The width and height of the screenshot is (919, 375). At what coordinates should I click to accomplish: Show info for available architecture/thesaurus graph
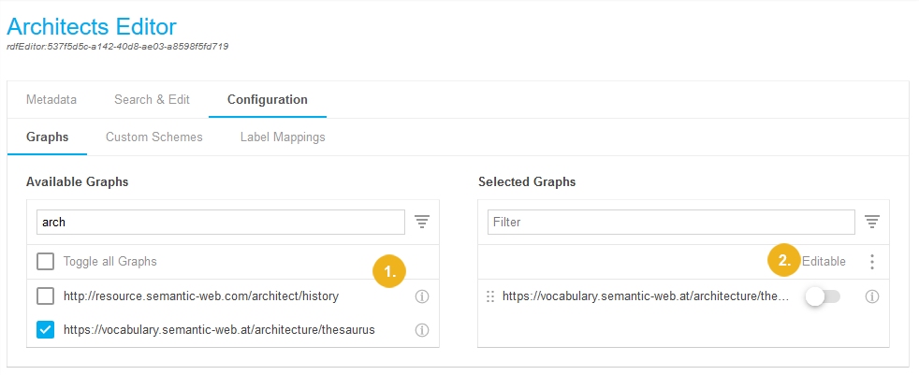tap(421, 329)
